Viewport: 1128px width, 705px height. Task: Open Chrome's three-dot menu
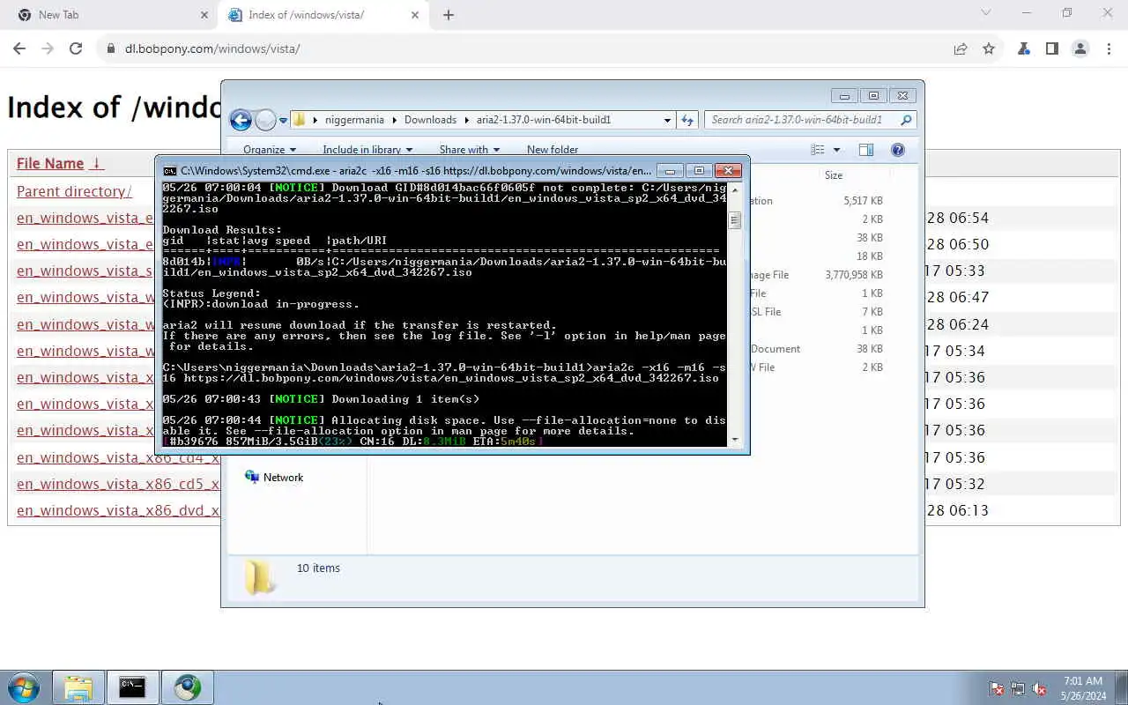[x=1109, y=48]
